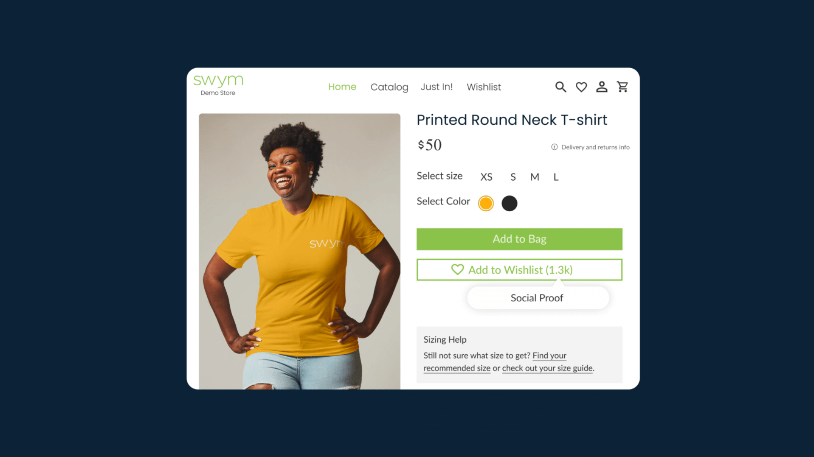The image size is (814, 457).
Task: Open the user account icon
Action: click(x=602, y=87)
